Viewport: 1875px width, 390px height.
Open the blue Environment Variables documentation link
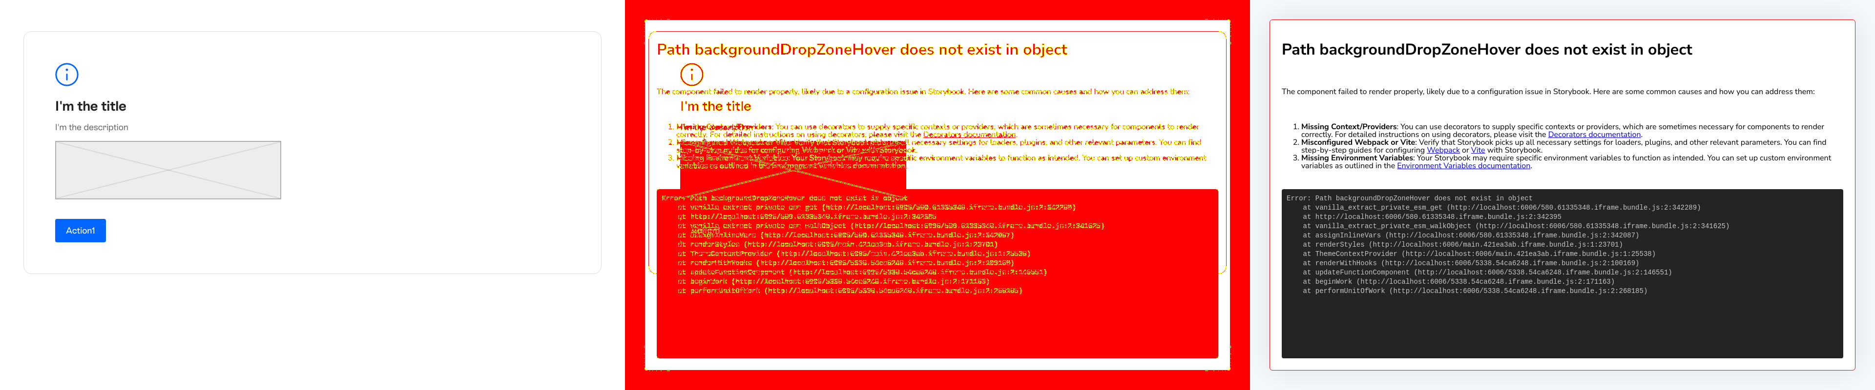tap(1463, 166)
